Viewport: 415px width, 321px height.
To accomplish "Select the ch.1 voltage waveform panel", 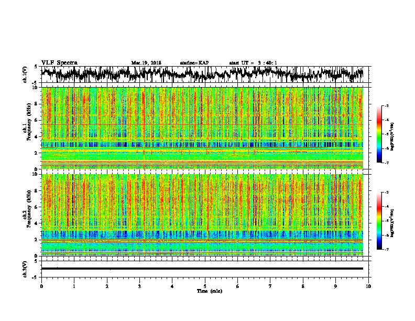I will tap(204, 74).
